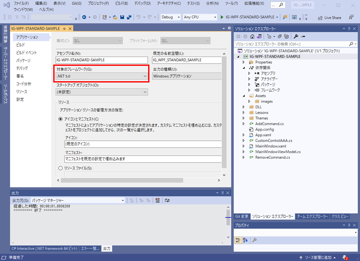Select the Resource File radio button
Viewport: 360px width, 261px height.
tap(61, 168)
